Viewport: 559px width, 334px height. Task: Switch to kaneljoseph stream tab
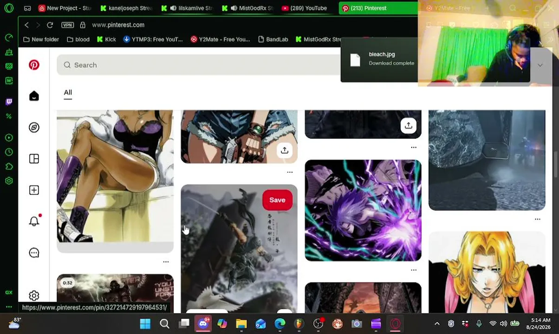(x=126, y=8)
